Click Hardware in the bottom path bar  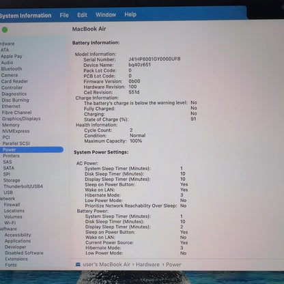tap(147, 264)
